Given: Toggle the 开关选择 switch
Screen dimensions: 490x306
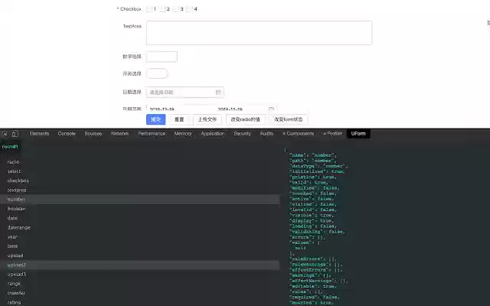Looking at the screenshot, I should (157, 73).
